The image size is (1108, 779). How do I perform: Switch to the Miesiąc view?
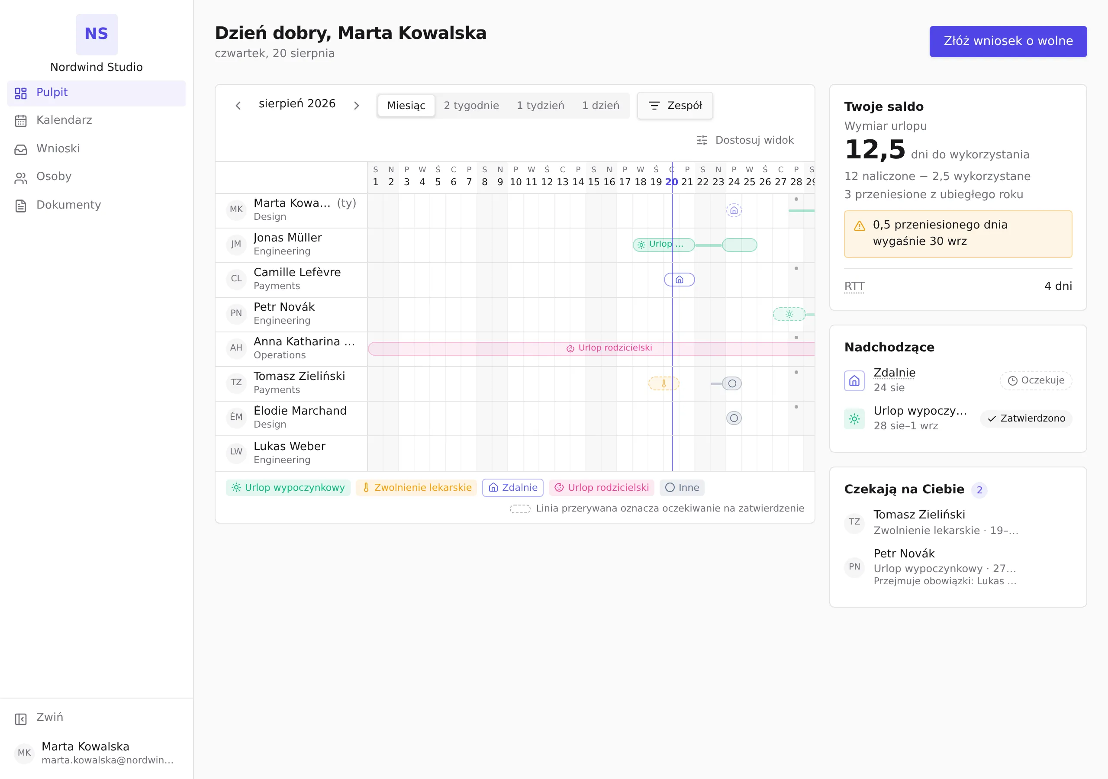pyautogui.click(x=406, y=106)
